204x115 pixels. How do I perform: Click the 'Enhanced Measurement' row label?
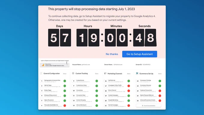tap(50, 95)
